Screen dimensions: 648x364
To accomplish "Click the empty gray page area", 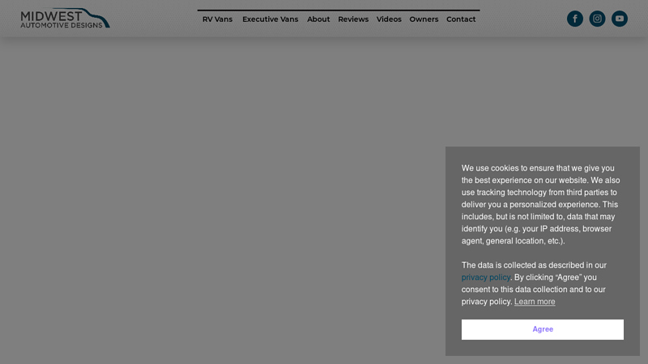I will click(x=219, y=202).
